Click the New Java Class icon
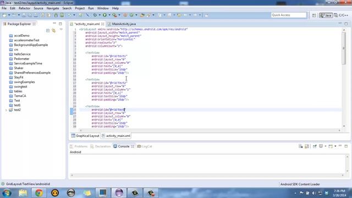 132,15
